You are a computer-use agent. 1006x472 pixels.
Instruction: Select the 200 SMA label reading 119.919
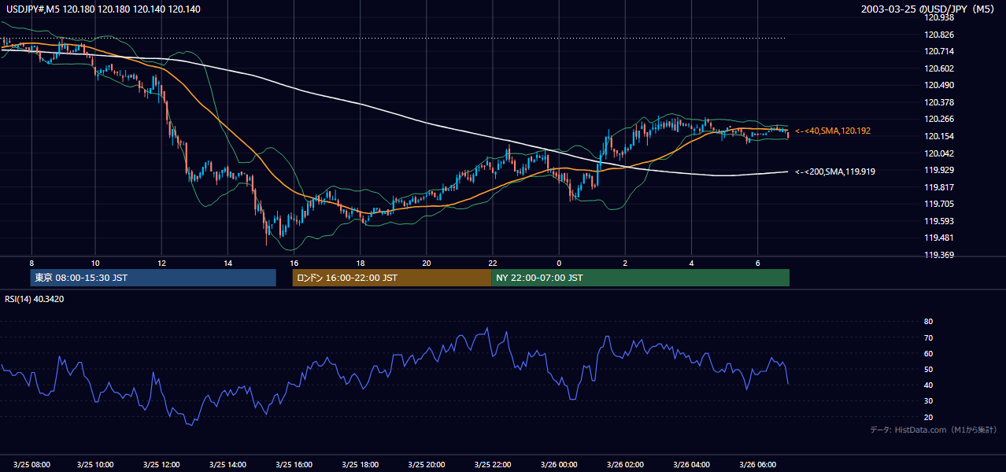[837, 171]
